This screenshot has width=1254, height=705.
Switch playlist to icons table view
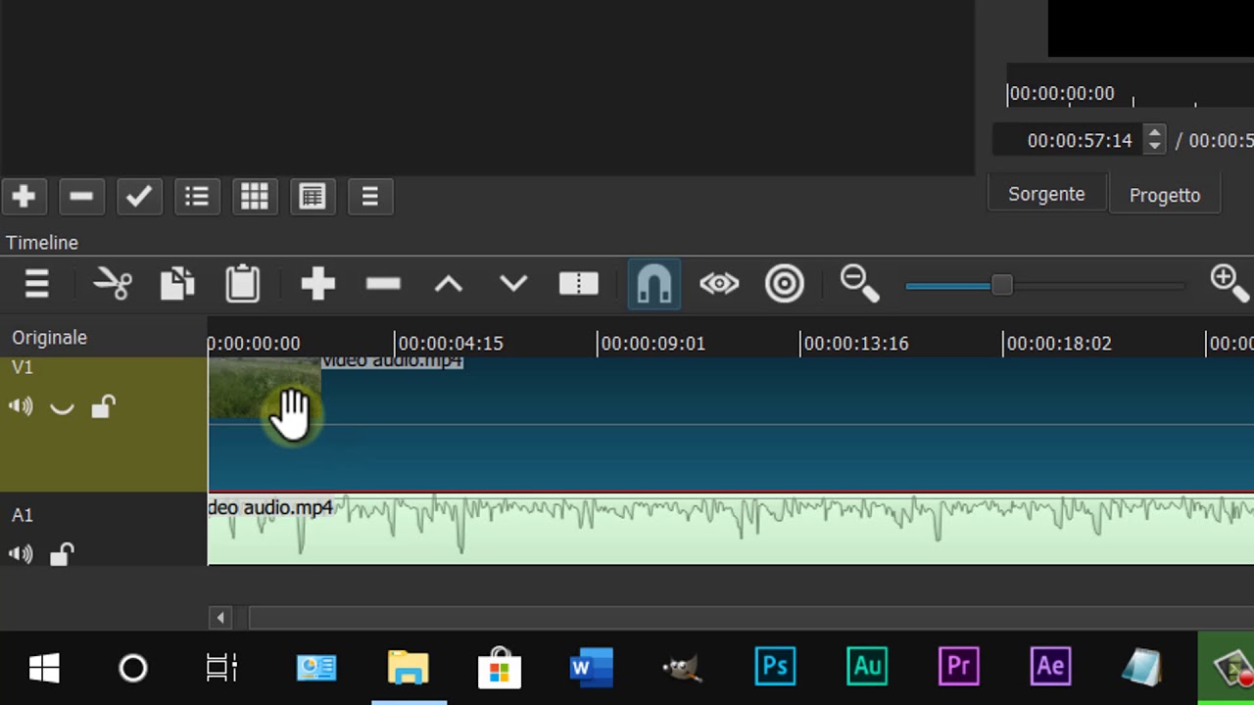(313, 197)
